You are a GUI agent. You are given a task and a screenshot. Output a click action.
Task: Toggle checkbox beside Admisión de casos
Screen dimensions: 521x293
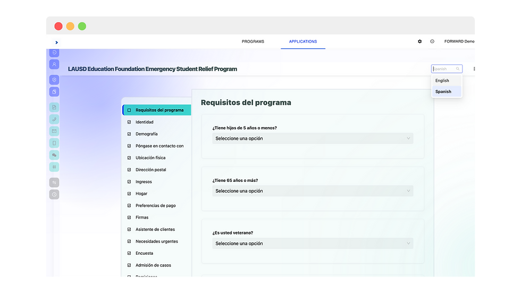(129, 265)
